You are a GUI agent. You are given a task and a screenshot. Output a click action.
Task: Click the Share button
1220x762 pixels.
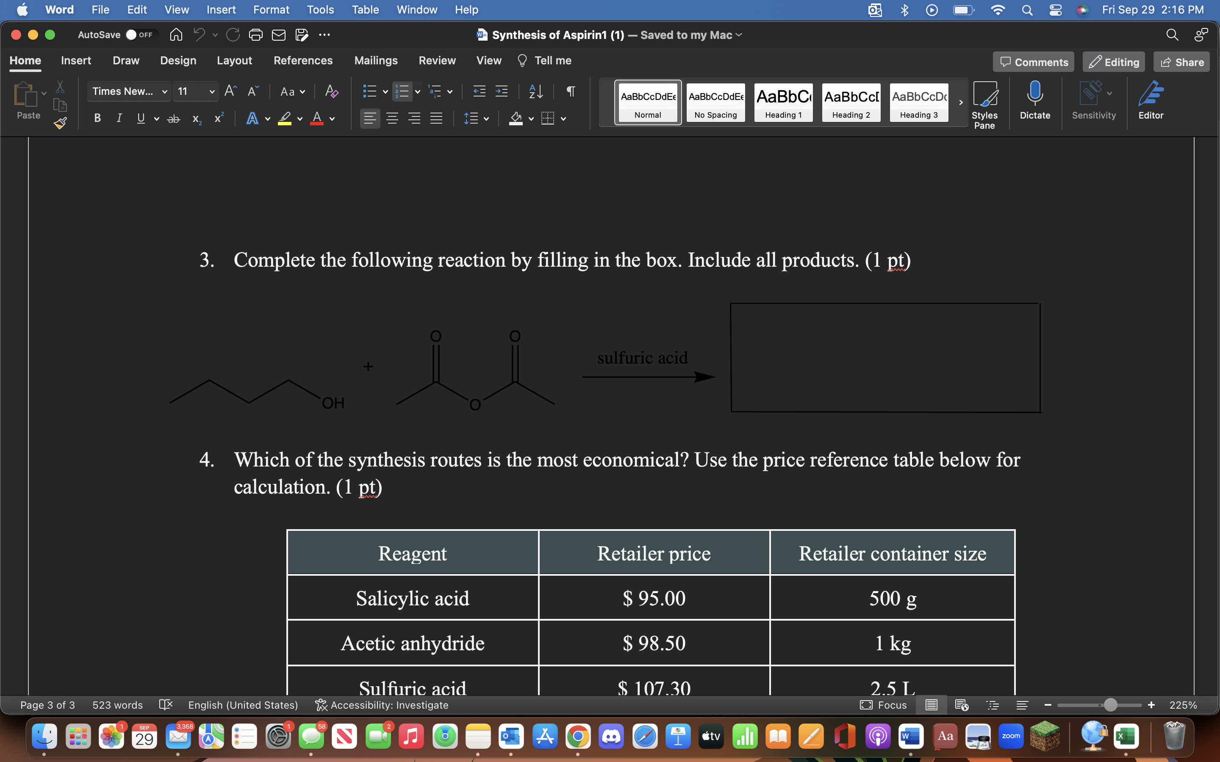tap(1182, 61)
